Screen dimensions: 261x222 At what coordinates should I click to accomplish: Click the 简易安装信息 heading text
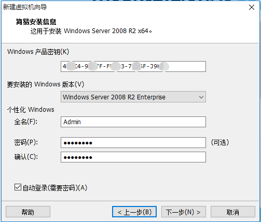coord(36,22)
